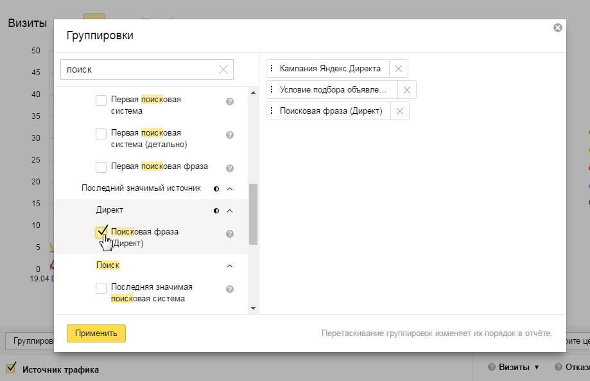Grab drag handle of Кампания Яндекс.Директа

tap(272, 68)
